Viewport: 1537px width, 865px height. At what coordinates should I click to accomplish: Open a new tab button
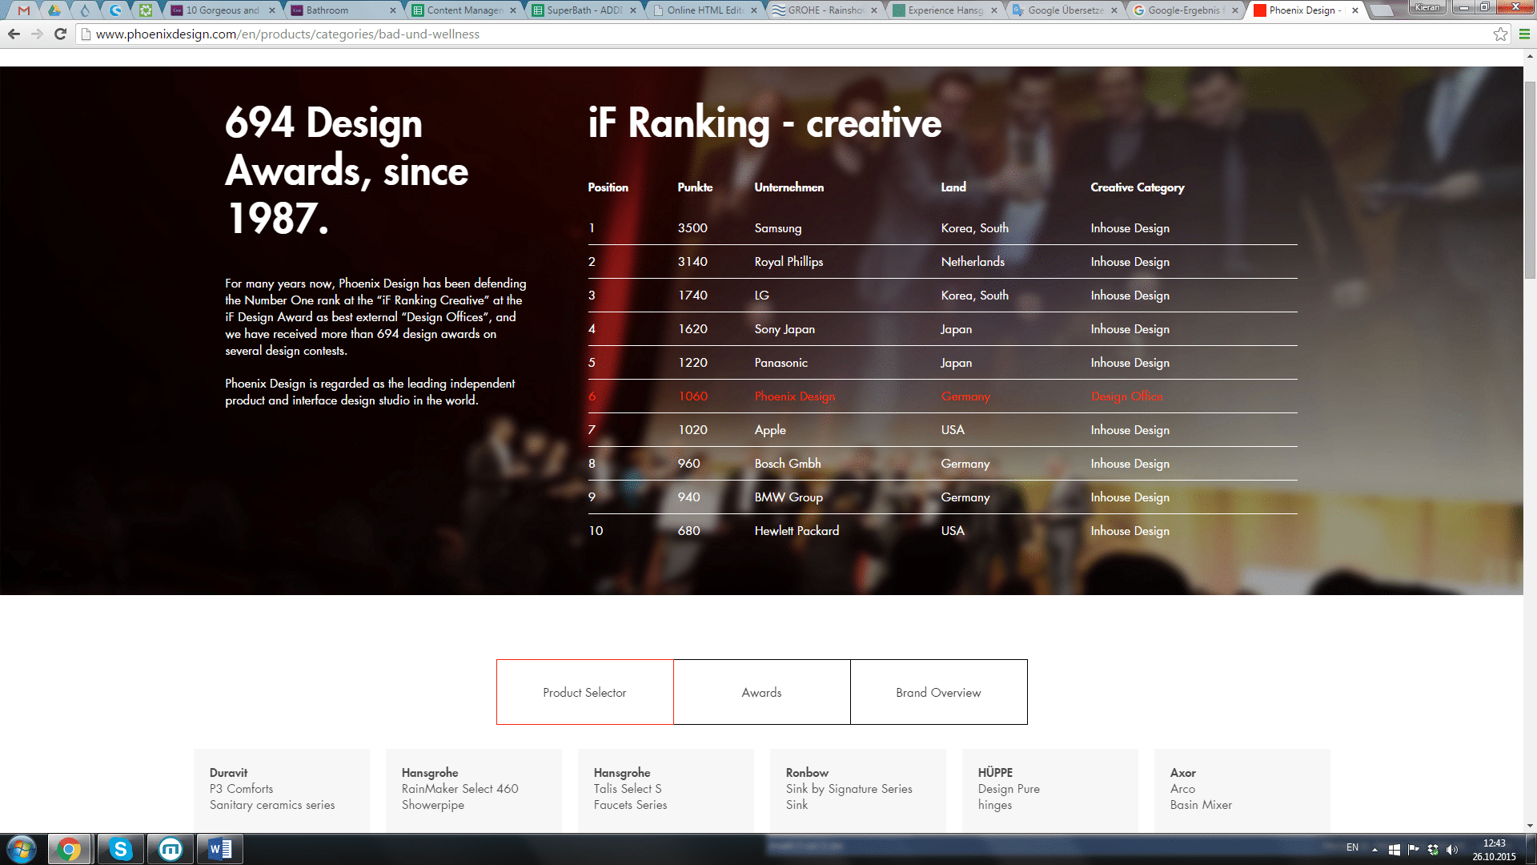[x=1382, y=10]
